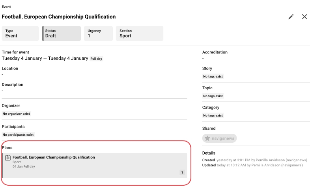
Task: Click the naviganews shared chip
Action: coord(220,138)
